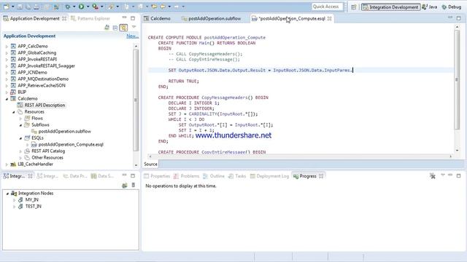Close the postAddOperation_Compute.esql editor tab

pos(329,18)
